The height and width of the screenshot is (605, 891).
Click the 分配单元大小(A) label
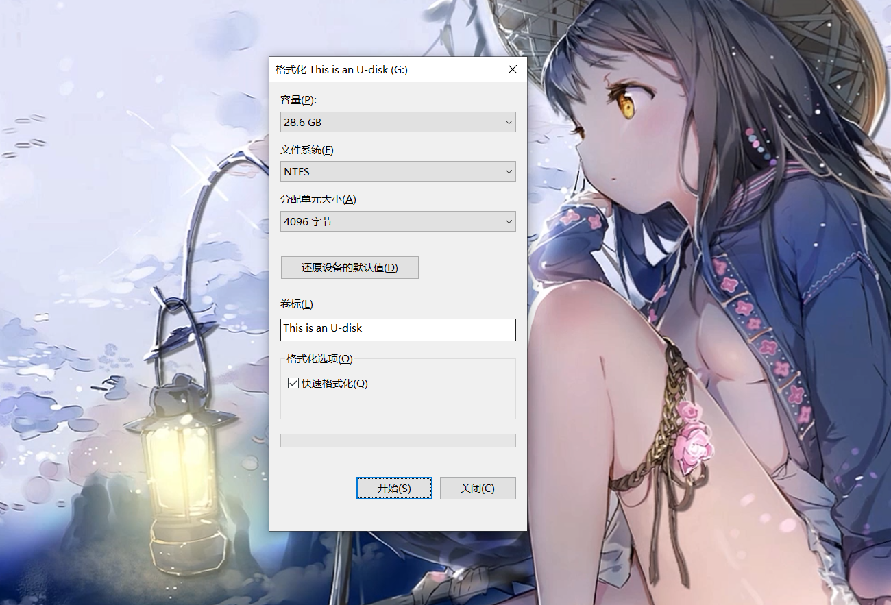[319, 199]
